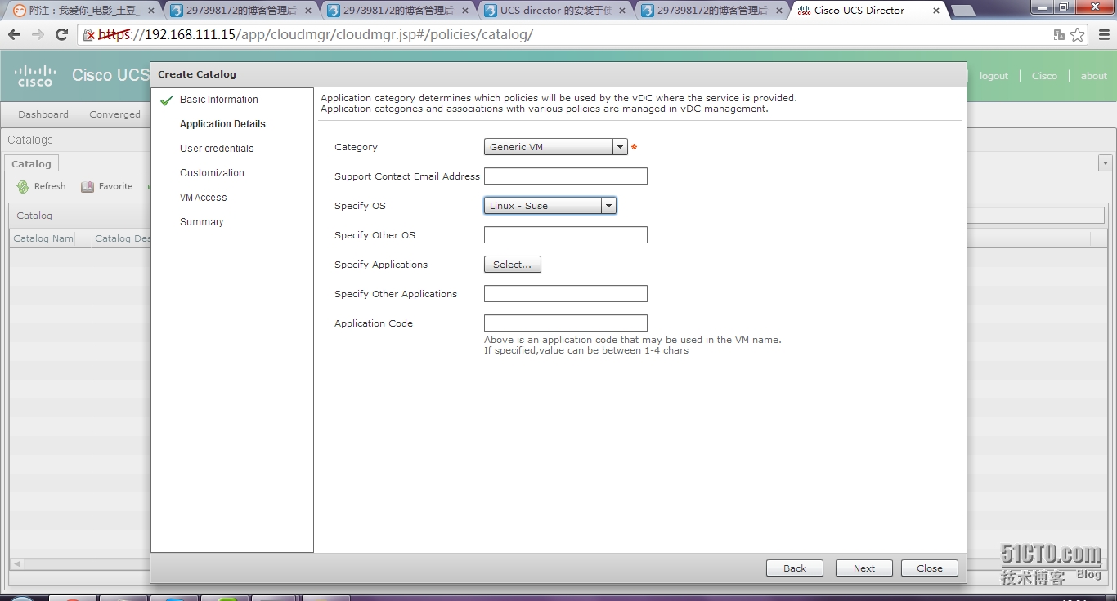Click the Next button
Image resolution: width=1117 pixels, height=601 pixels.
click(864, 568)
